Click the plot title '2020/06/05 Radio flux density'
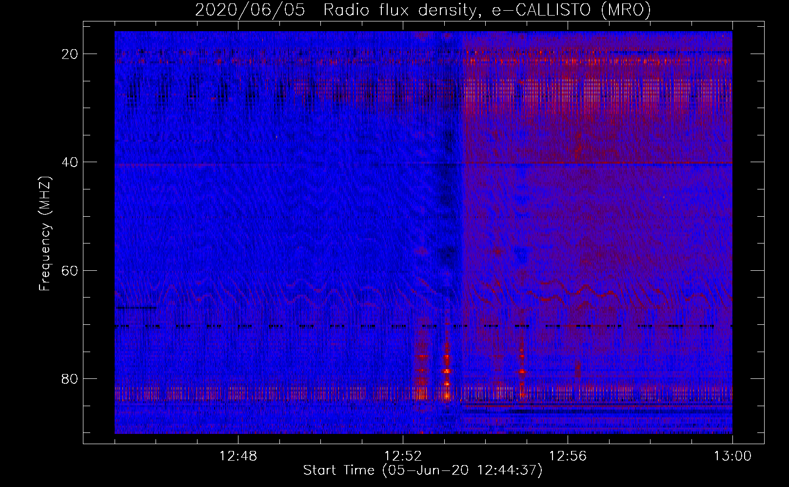The width and height of the screenshot is (789, 487). click(x=423, y=10)
